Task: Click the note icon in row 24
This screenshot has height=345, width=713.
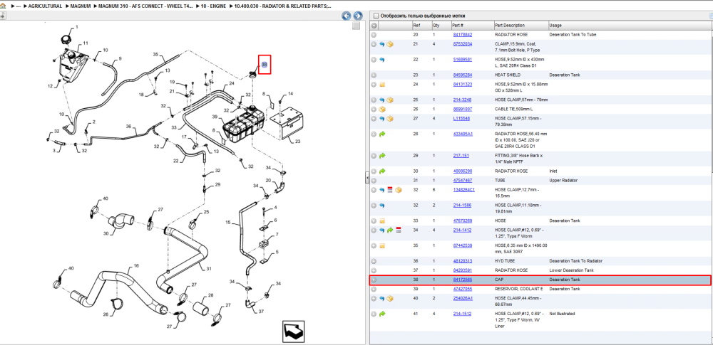Action: 382,85
